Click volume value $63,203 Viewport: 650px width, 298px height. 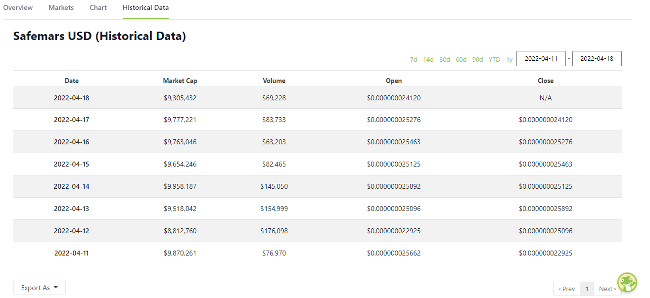(x=274, y=142)
